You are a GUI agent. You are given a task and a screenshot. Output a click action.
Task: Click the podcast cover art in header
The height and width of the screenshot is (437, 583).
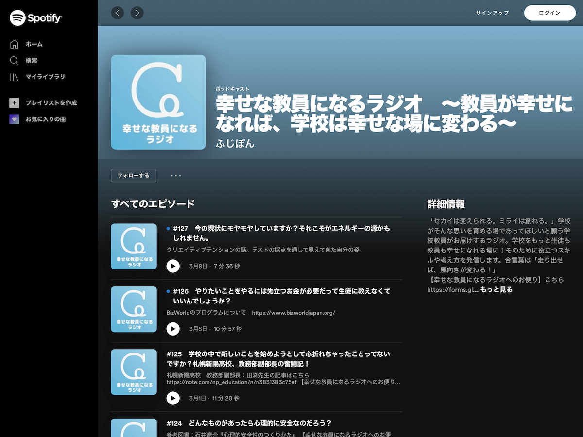click(x=158, y=102)
